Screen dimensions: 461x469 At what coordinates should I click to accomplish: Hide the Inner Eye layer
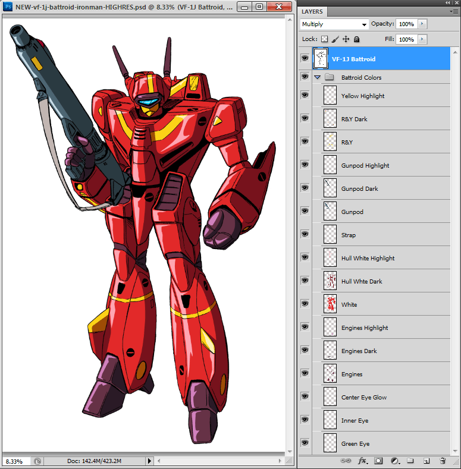point(305,419)
